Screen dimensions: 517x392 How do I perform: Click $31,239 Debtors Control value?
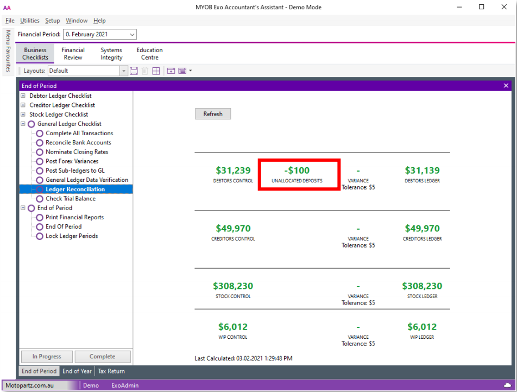[x=233, y=170]
